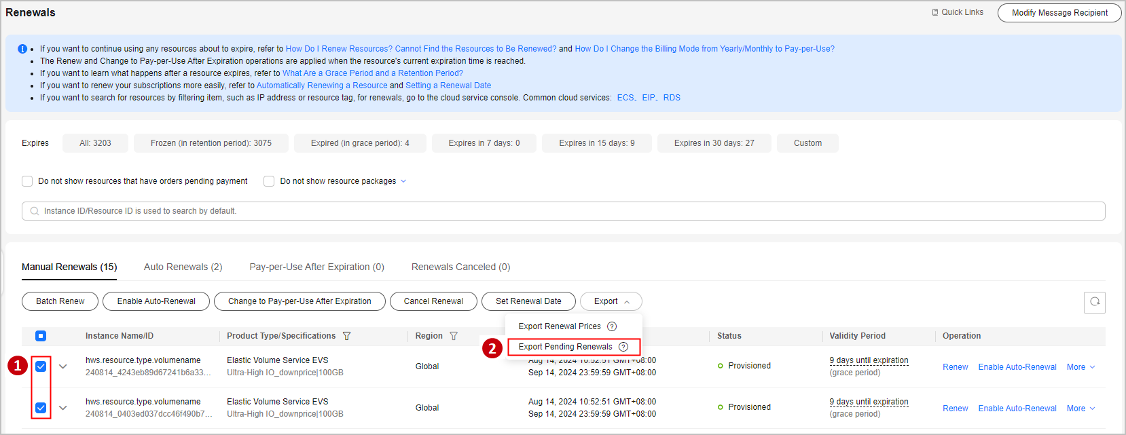1126x435 pixels.
Task: Click the Batch Renew button
Action: [60, 301]
